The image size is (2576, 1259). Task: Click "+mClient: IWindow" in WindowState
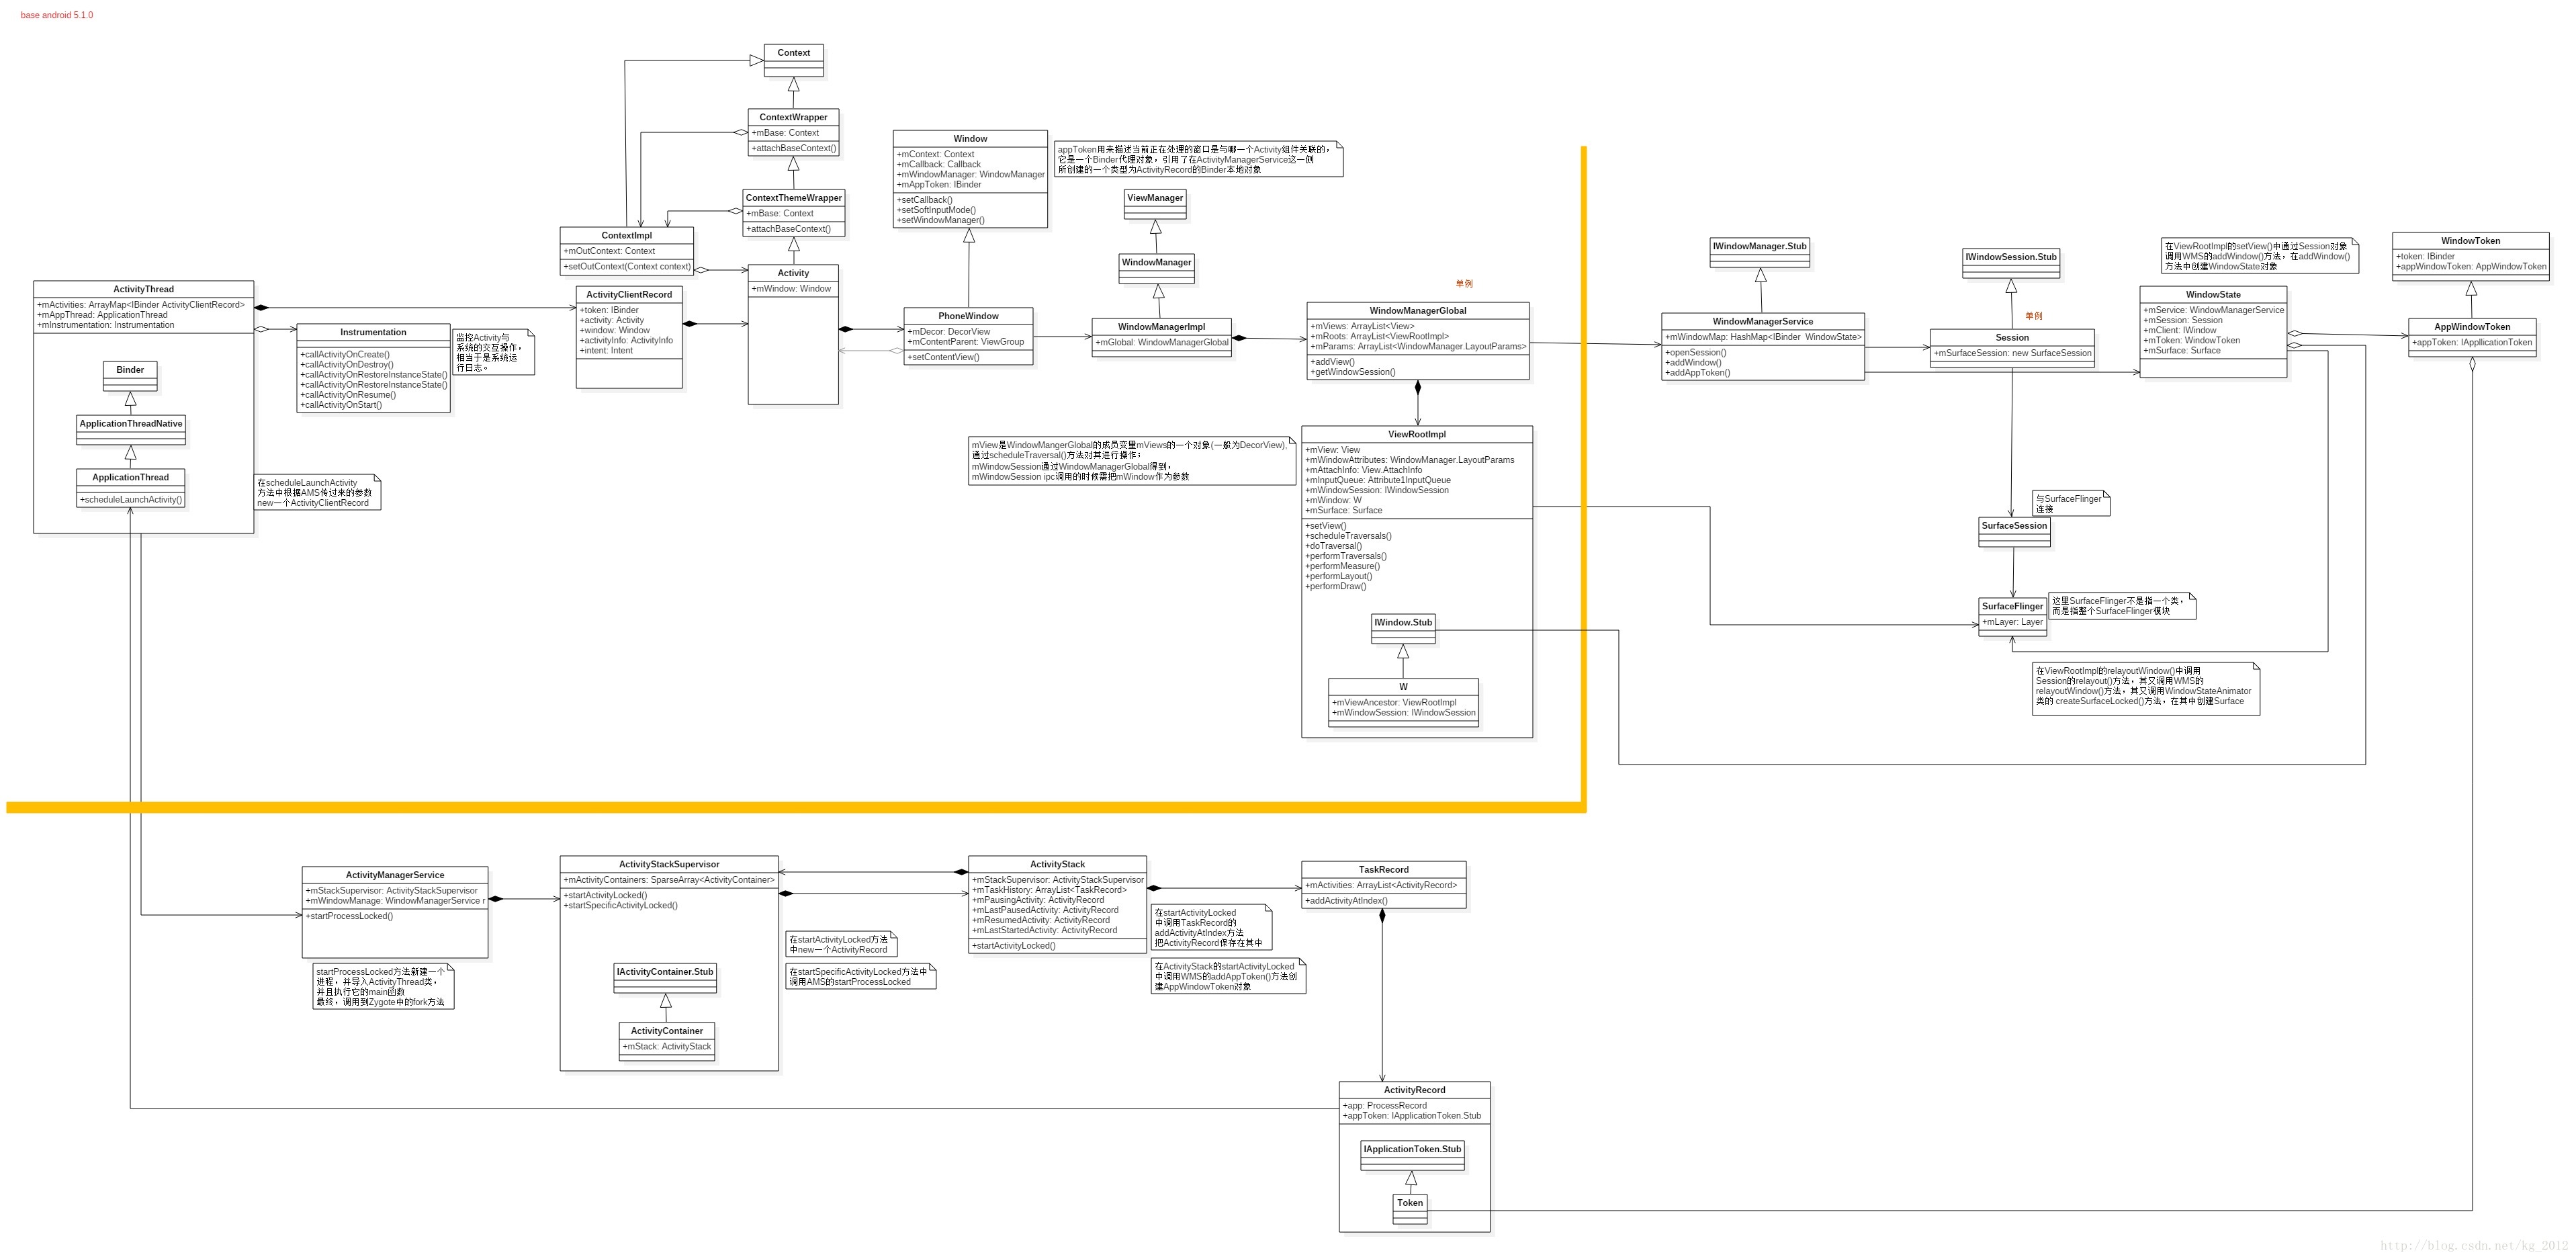pyautogui.click(x=2180, y=331)
